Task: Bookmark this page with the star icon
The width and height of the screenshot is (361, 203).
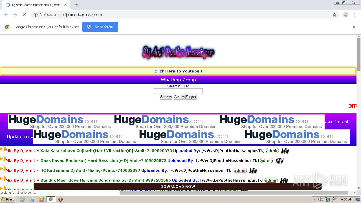Action: point(334,15)
